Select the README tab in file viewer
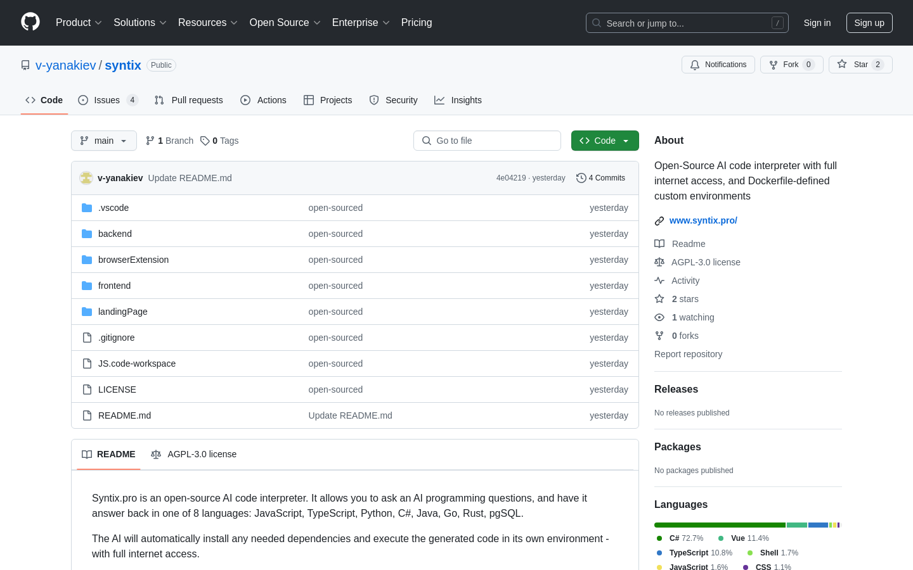The width and height of the screenshot is (913, 570). (x=108, y=454)
